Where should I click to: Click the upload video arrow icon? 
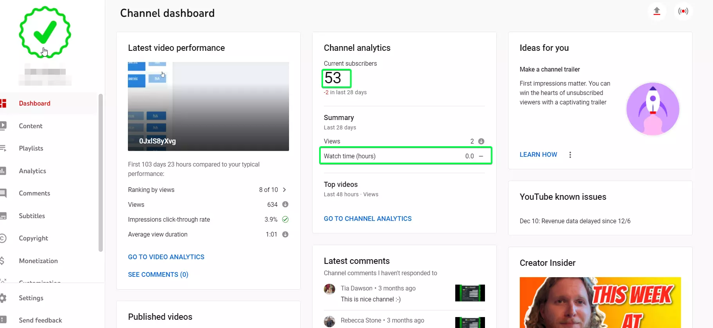click(657, 11)
